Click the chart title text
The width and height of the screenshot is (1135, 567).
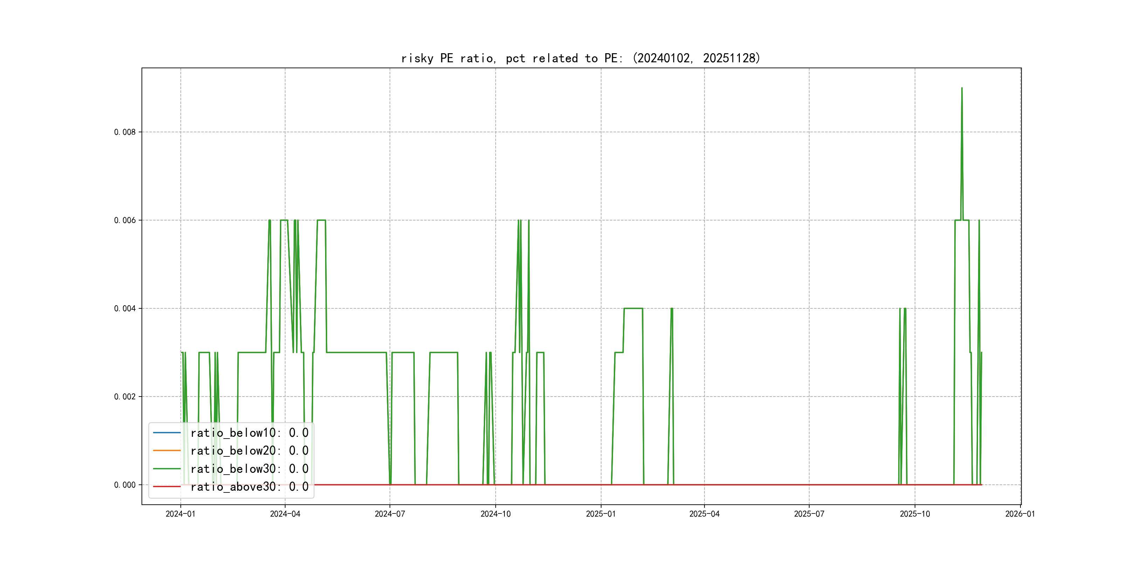pyautogui.click(x=580, y=58)
